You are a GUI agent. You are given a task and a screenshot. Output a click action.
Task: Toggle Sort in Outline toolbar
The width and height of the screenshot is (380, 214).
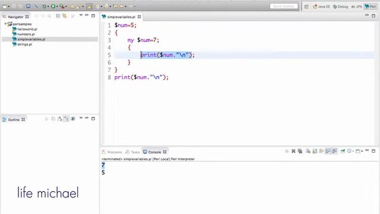tap(59, 119)
